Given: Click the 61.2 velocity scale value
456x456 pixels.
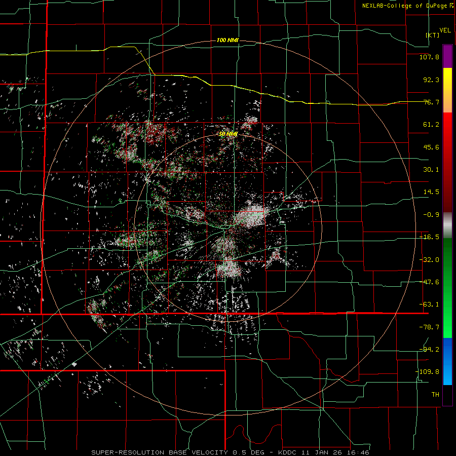Looking at the screenshot, I should 431,125.
